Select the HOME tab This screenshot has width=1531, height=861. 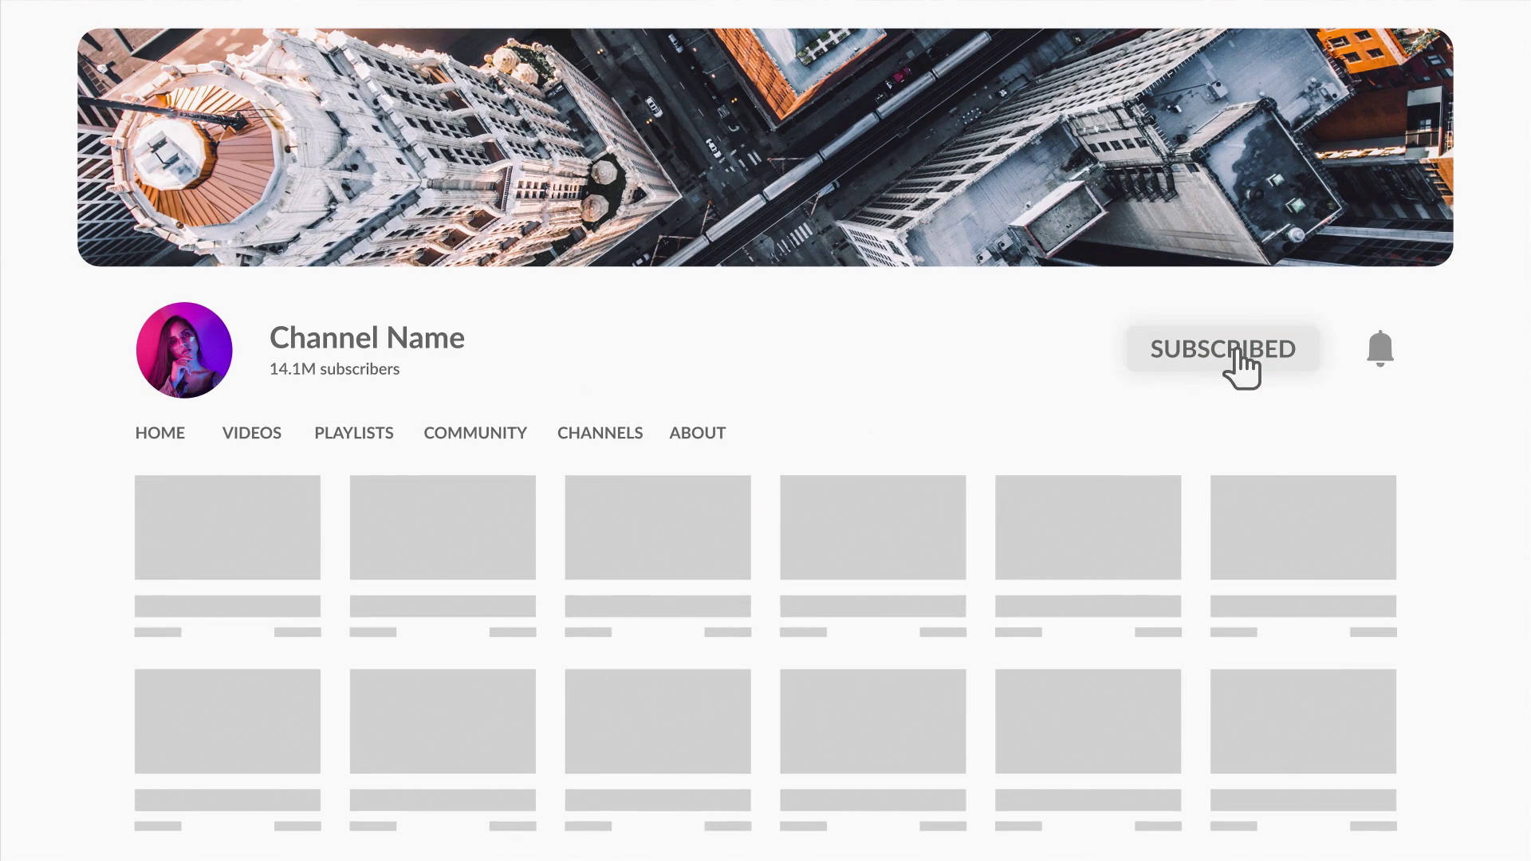click(159, 433)
